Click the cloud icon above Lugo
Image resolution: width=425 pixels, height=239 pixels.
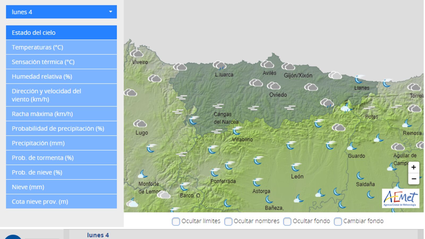coord(140,124)
